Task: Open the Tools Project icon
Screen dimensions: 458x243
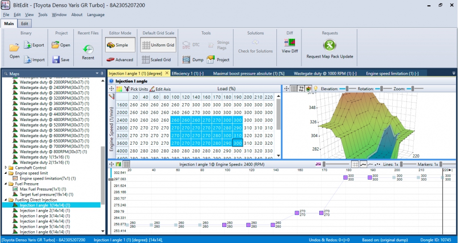Action: pyautogui.click(x=211, y=59)
